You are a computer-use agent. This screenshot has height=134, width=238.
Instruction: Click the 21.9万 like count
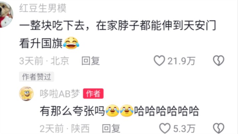point(181,61)
